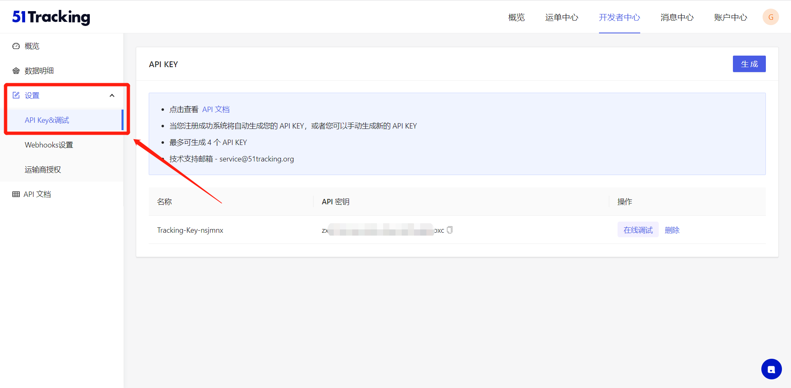
Task: Select API Key&调试 in the sidebar
Action: point(62,120)
